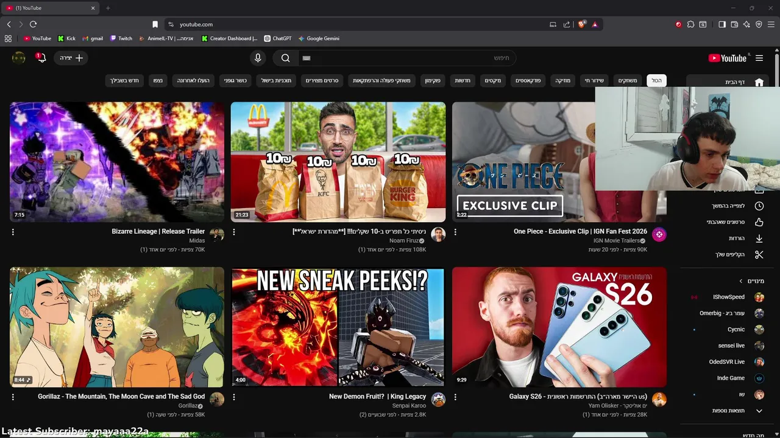The image size is (780, 438).
Task: Select the 'הכול' filter chip
Action: (x=656, y=80)
